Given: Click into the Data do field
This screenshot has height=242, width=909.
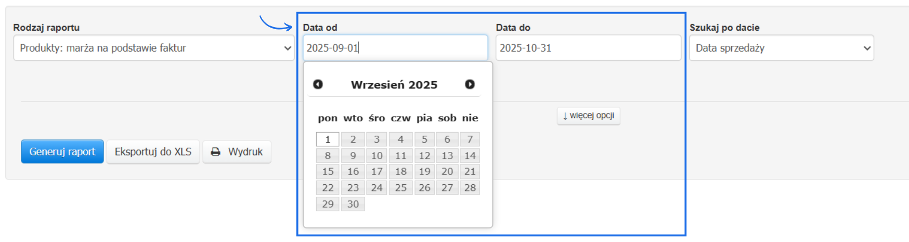Looking at the screenshot, I should (588, 48).
